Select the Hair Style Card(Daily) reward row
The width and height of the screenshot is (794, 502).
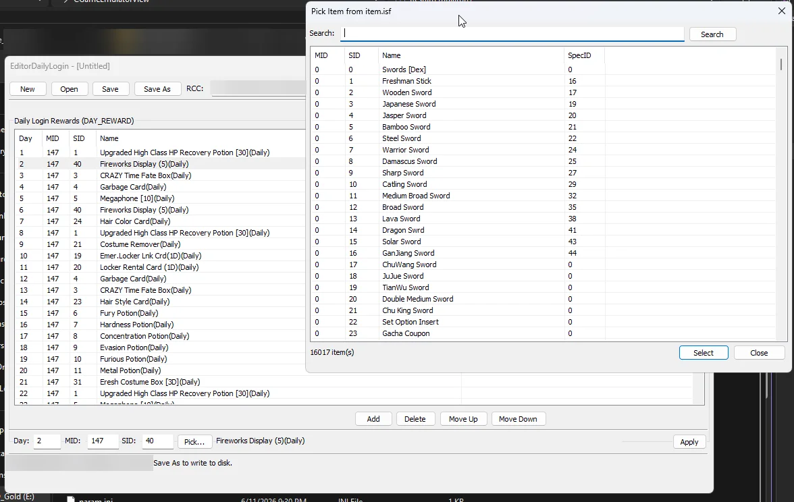[x=161, y=302]
